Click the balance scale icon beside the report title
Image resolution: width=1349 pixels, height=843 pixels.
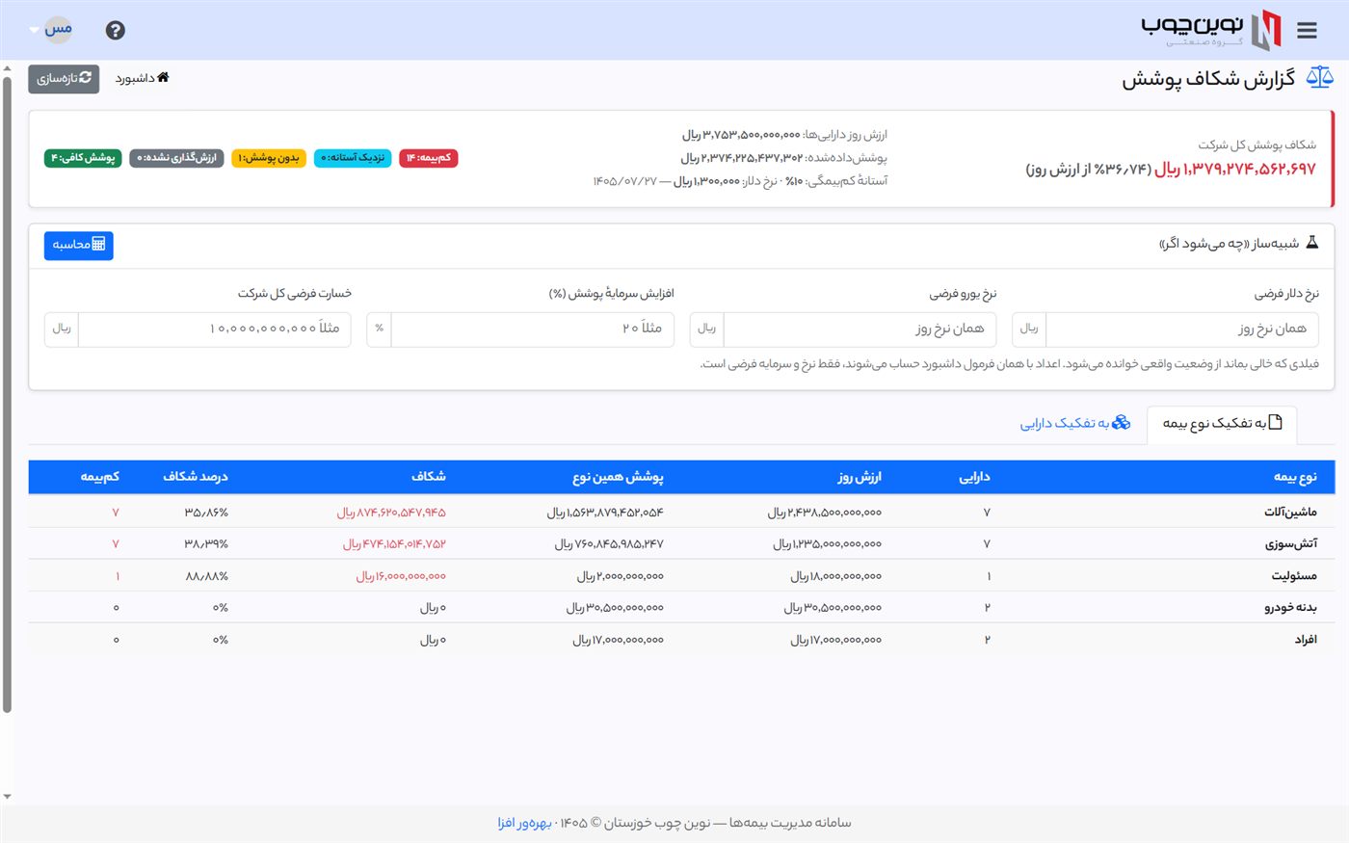pyautogui.click(x=1319, y=78)
